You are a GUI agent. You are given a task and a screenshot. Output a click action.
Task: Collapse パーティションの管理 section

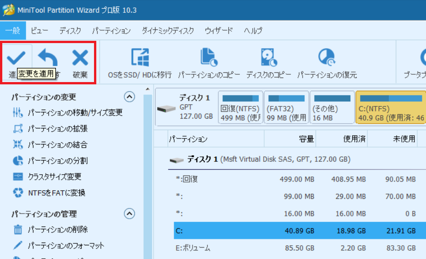[x=129, y=214]
